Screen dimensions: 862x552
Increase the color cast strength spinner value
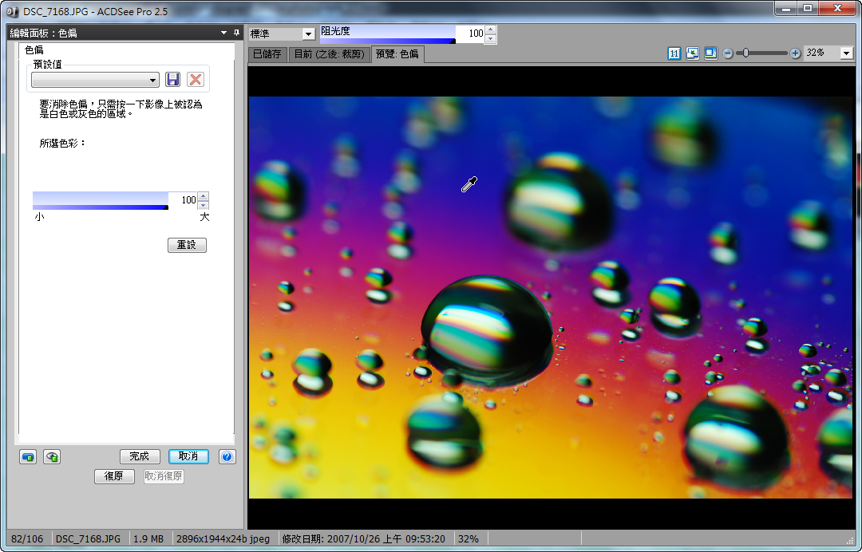(203, 196)
